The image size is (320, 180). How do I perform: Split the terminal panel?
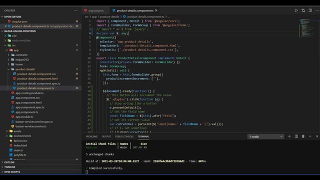(x=296, y=136)
